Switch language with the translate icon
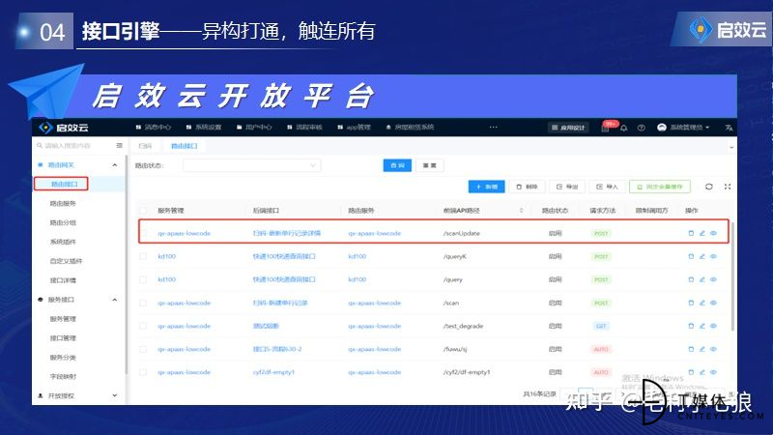The height and width of the screenshot is (435, 773). coord(729,128)
